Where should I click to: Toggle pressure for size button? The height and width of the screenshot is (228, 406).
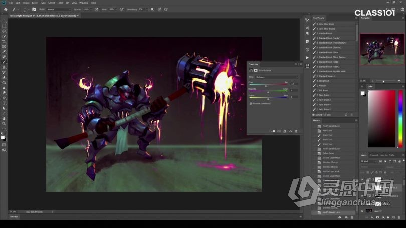click(x=159, y=9)
